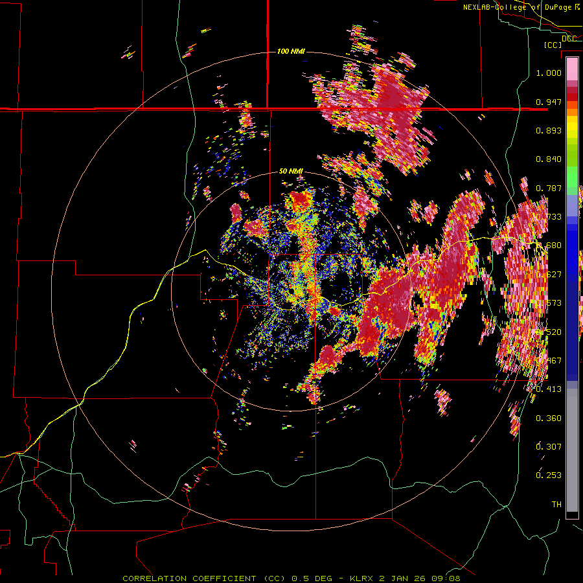The height and width of the screenshot is (583, 583).
Task: Click the KLRX radar site identifier
Action: [363, 578]
